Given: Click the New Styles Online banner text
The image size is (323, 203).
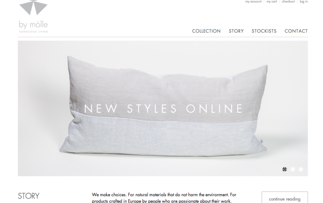Looking at the screenshot, I should coord(163,108).
